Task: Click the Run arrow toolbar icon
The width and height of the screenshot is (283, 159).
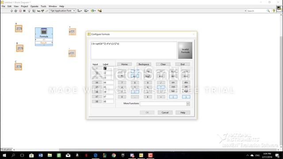Action: pyautogui.click(x=12, y=11)
